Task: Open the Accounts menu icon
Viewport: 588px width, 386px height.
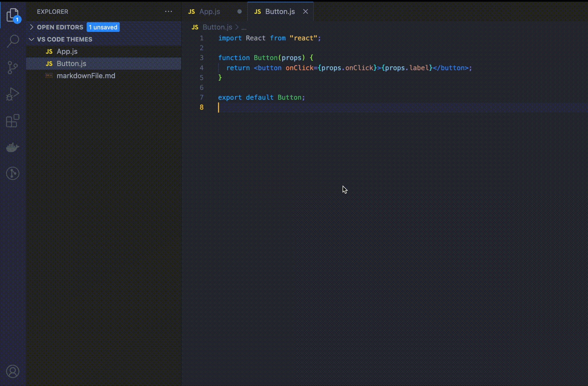Action: 13,371
